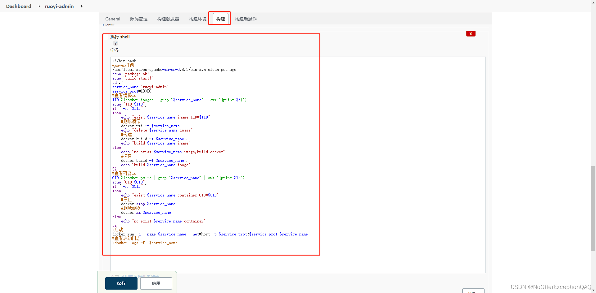Click the 'docker rmi -f $service_name' line
The image size is (596, 293).
[x=150, y=126]
